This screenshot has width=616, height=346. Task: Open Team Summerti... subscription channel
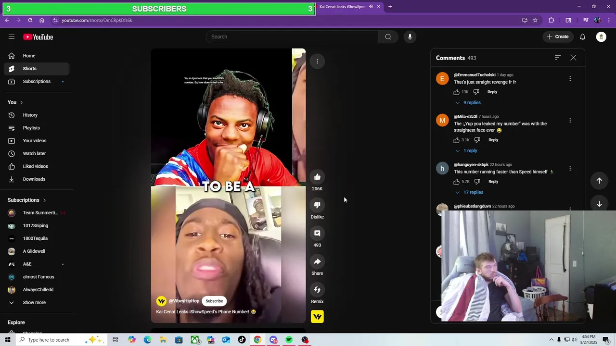pos(37,213)
